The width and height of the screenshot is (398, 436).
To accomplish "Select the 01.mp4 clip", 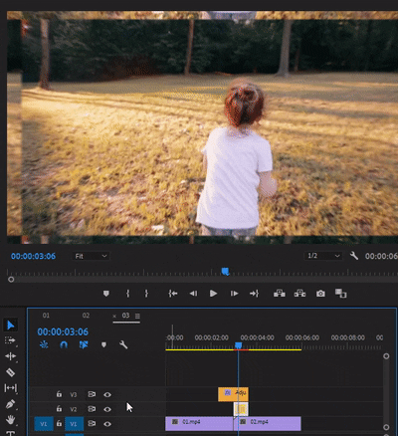I will coord(199,424).
